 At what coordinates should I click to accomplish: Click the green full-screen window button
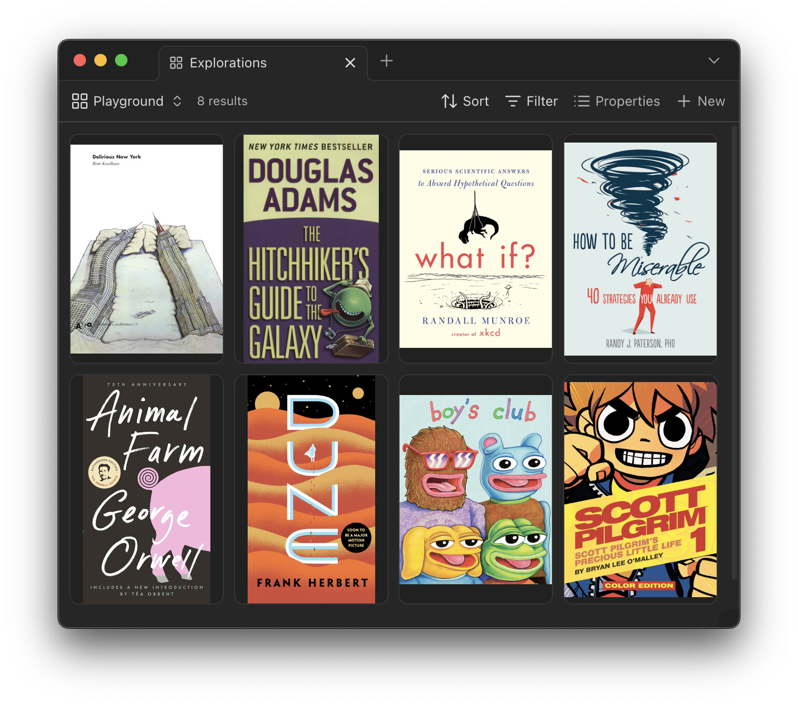(121, 61)
